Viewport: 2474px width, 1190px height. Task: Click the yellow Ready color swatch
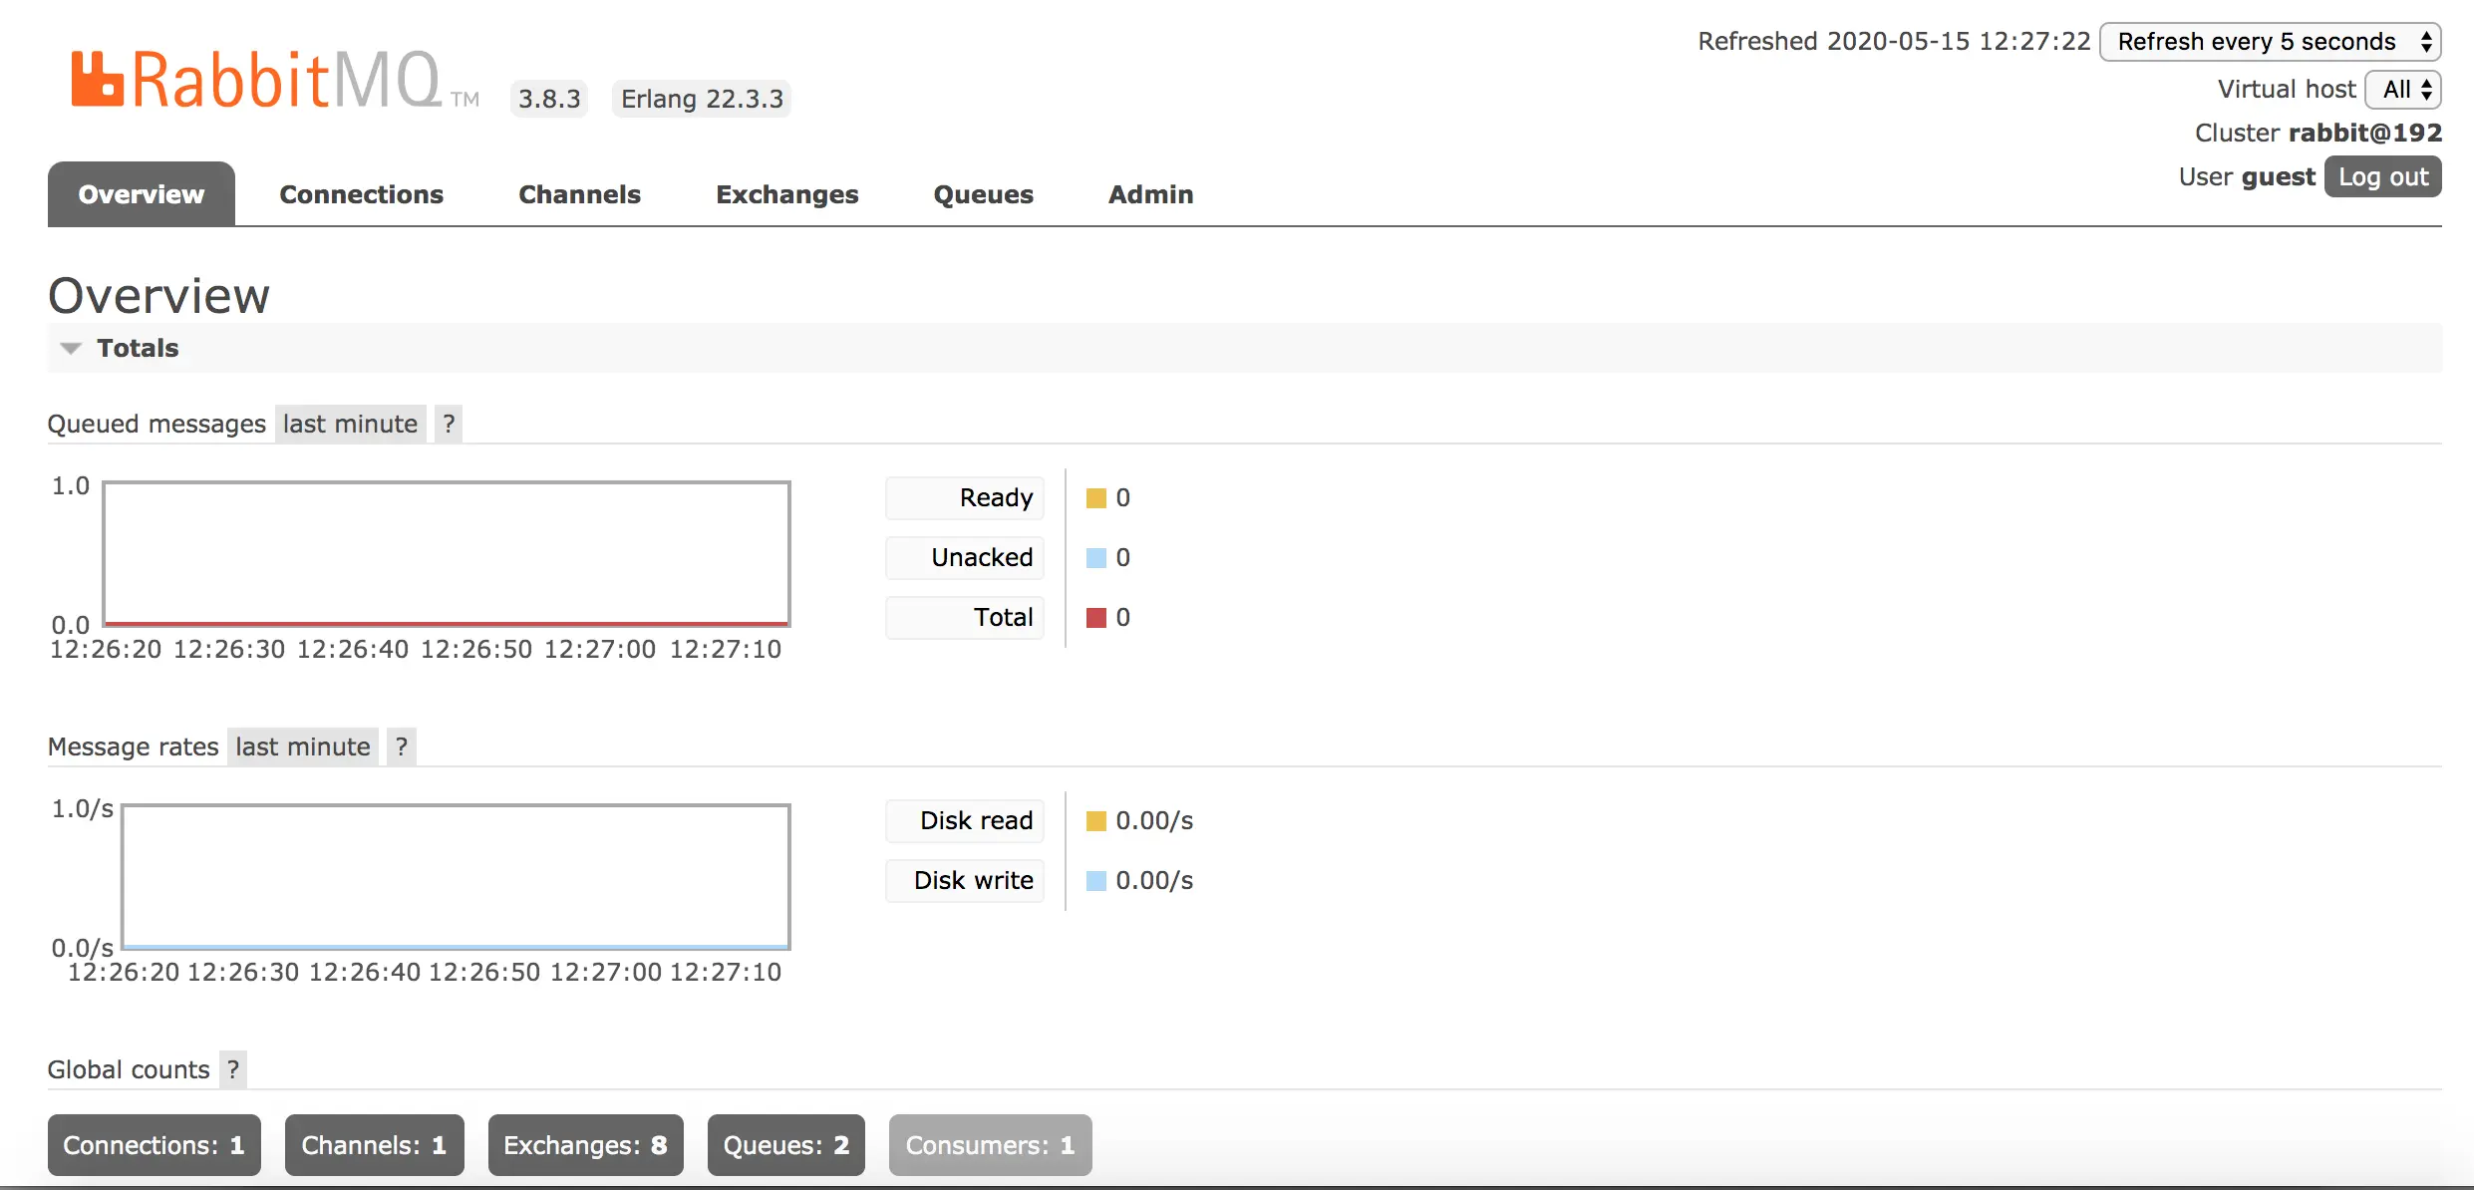coord(1095,498)
